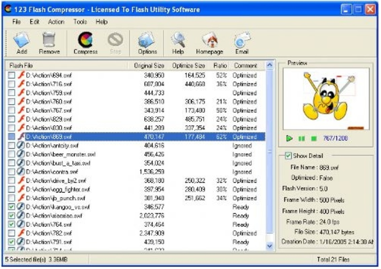This screenshot has height=269, width=381.
Task: Click the 829.swf file name
Action: point(49,119)
